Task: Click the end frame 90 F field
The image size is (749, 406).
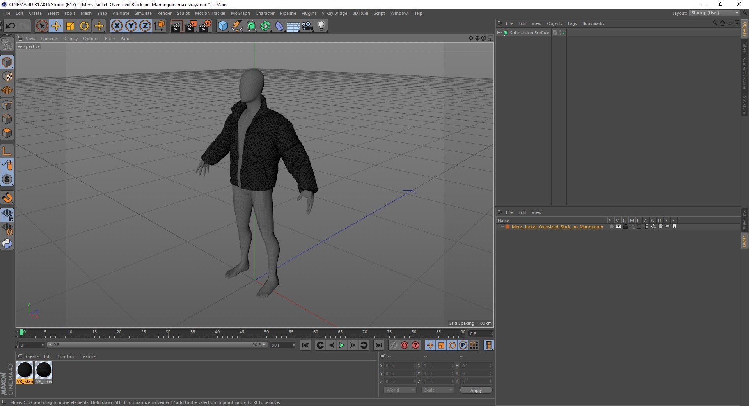Action: pyautogui.click(x=283, y=345)
